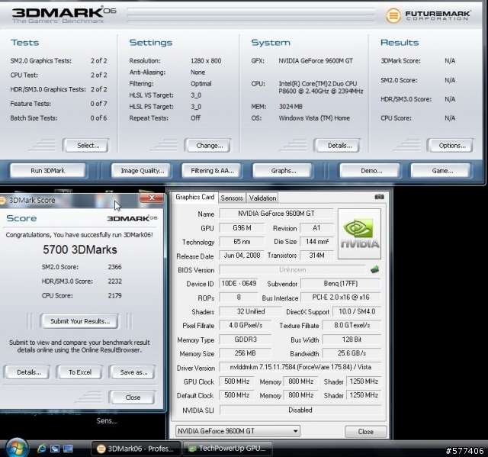The image size is (488, 457).
Task: Click the GPU Name field
Action: pos(276,214)
